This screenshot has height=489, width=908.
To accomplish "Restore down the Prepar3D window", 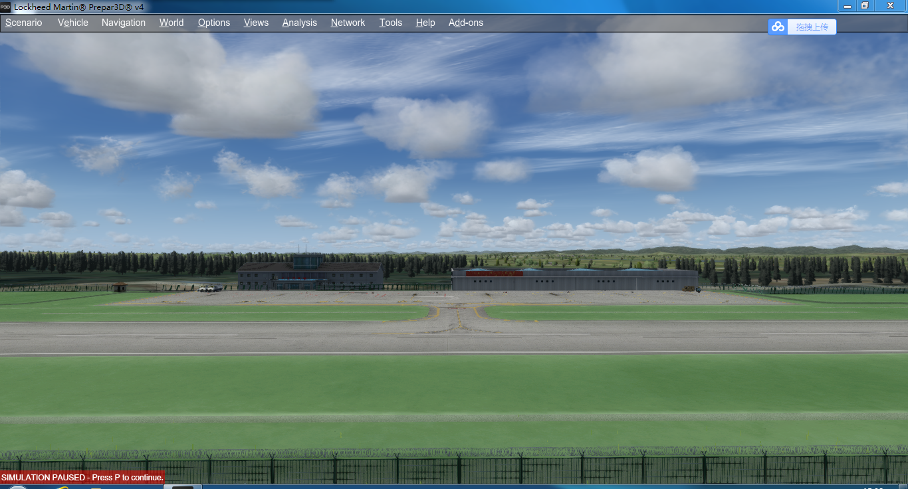I will [865, 6].
